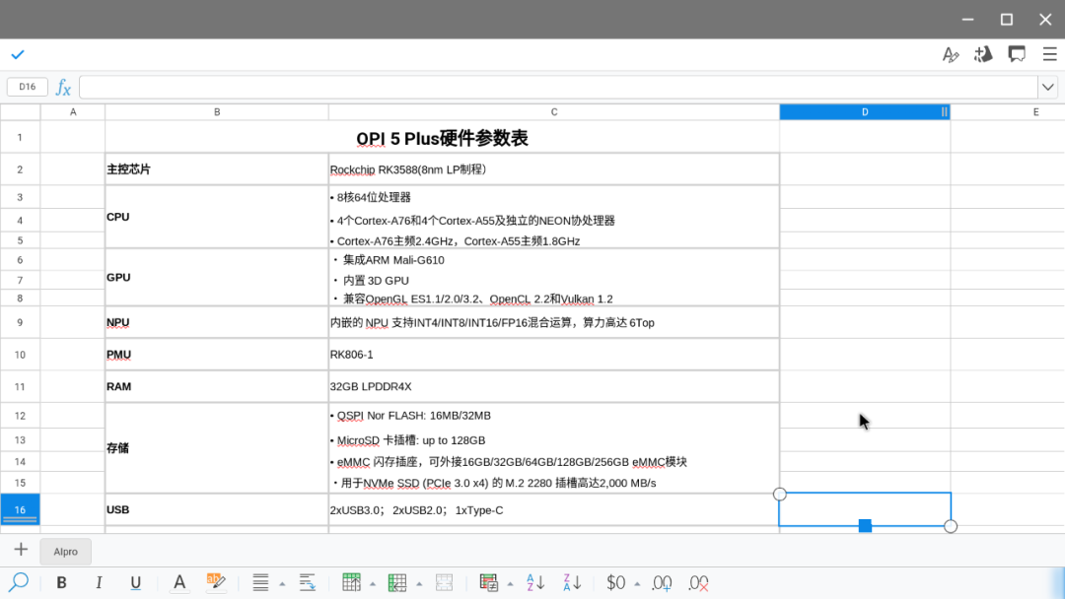
Task: Add a new sheet with the plus button
Action: [21, 550]
